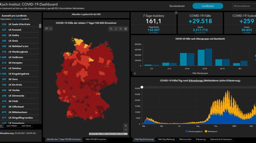Open the map layers icon

point(46,29)
